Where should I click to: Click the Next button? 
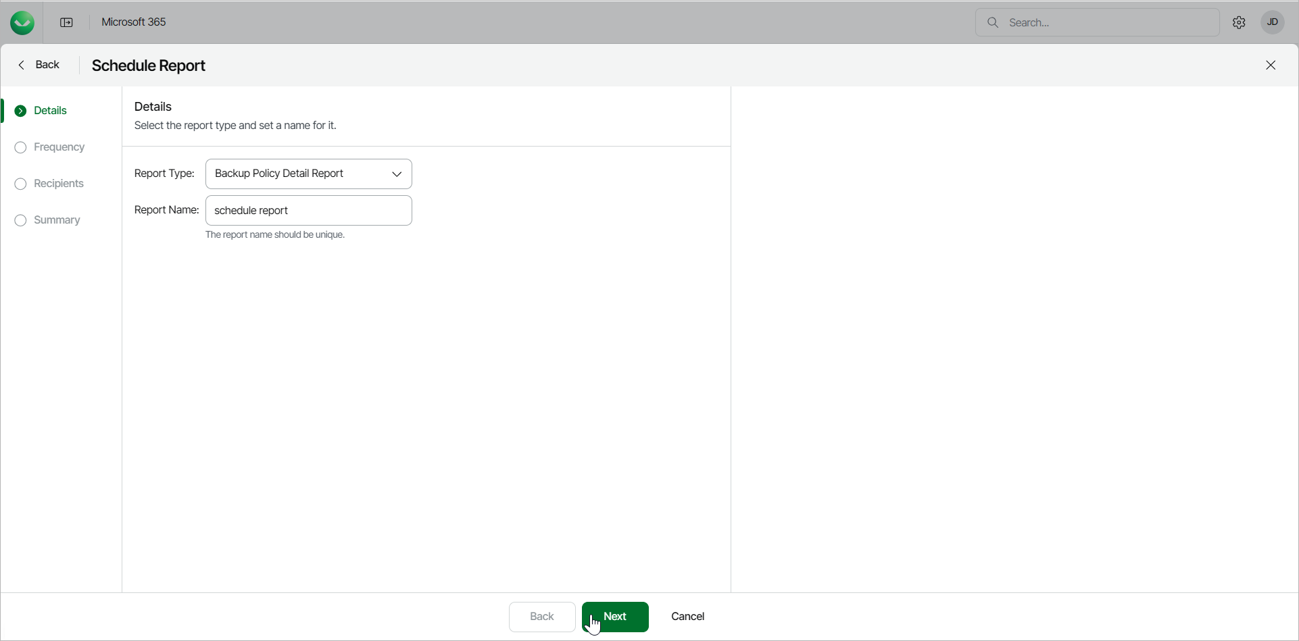(x=615, y=617)
